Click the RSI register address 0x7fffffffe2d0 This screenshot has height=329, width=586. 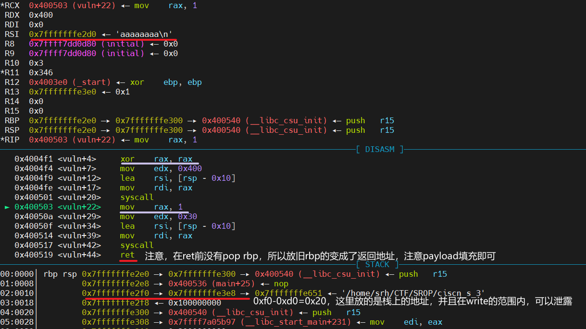click(62, 35)
